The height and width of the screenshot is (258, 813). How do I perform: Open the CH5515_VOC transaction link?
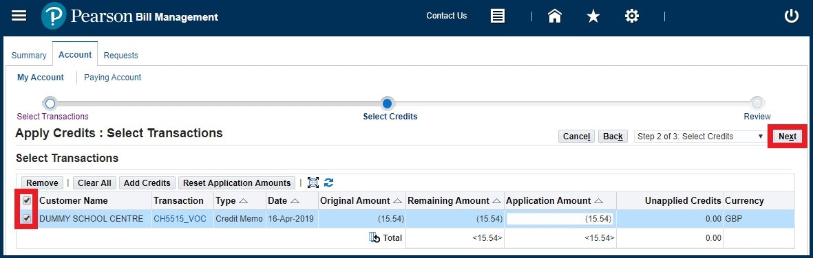(180, 219)
